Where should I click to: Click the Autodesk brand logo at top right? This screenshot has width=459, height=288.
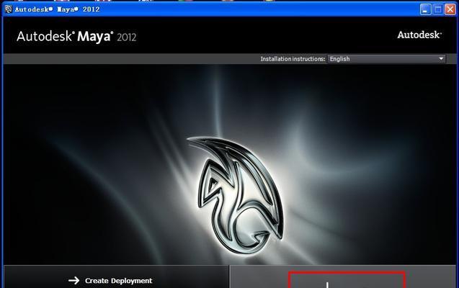click(419, 35)
